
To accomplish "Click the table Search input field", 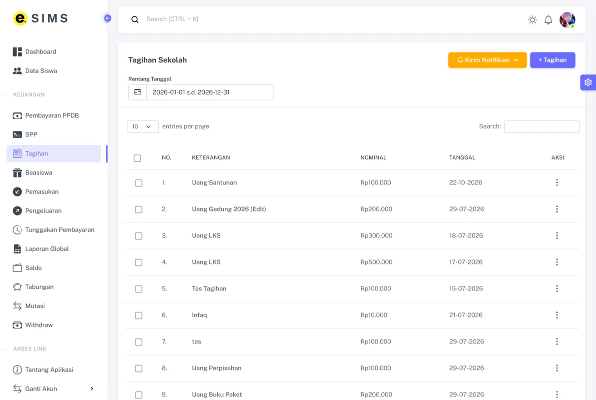I will tap(542, 126).
